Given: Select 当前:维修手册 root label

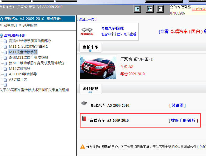Looking at the screenshot, I should 15,35.
